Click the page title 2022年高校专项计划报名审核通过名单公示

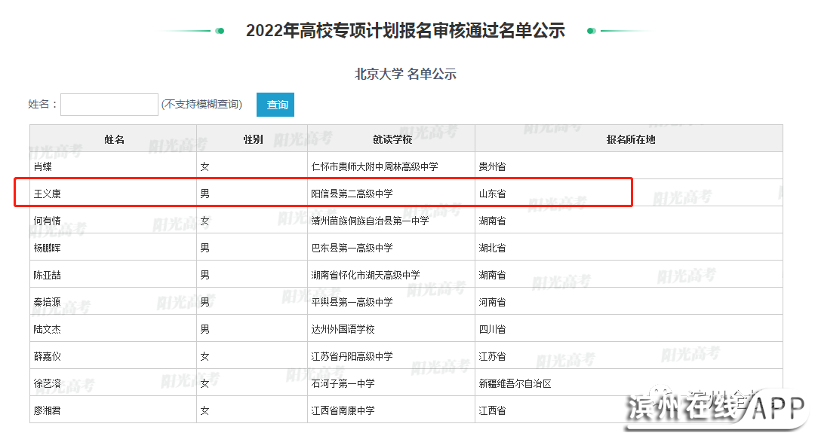[x=405, y=31]
